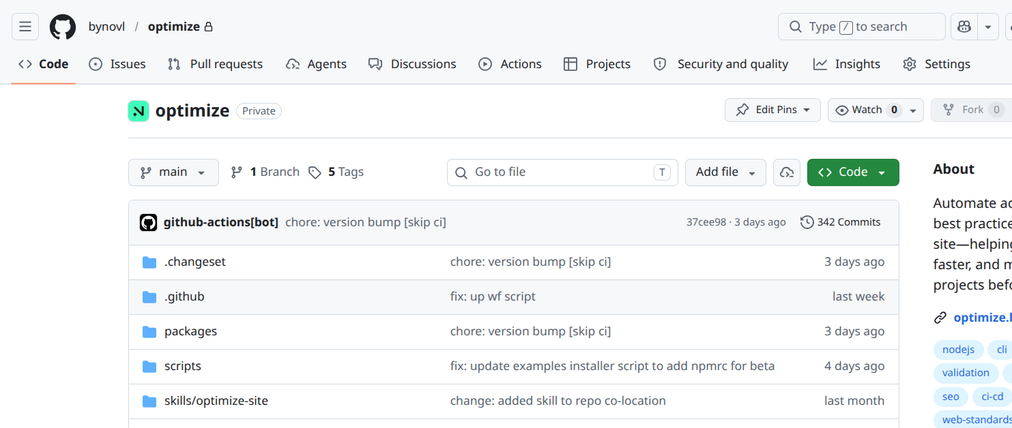Open commit 'change: added skill to repo co-location'
The image size is (1012, 428).
pyautogui.click(x=558, y=401)
